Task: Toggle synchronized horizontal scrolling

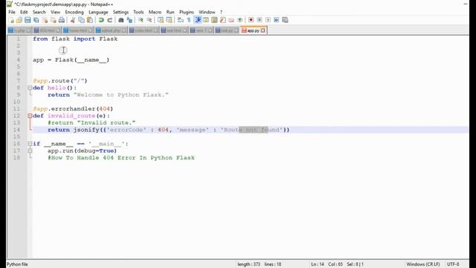Action: [x=169, y=20]
